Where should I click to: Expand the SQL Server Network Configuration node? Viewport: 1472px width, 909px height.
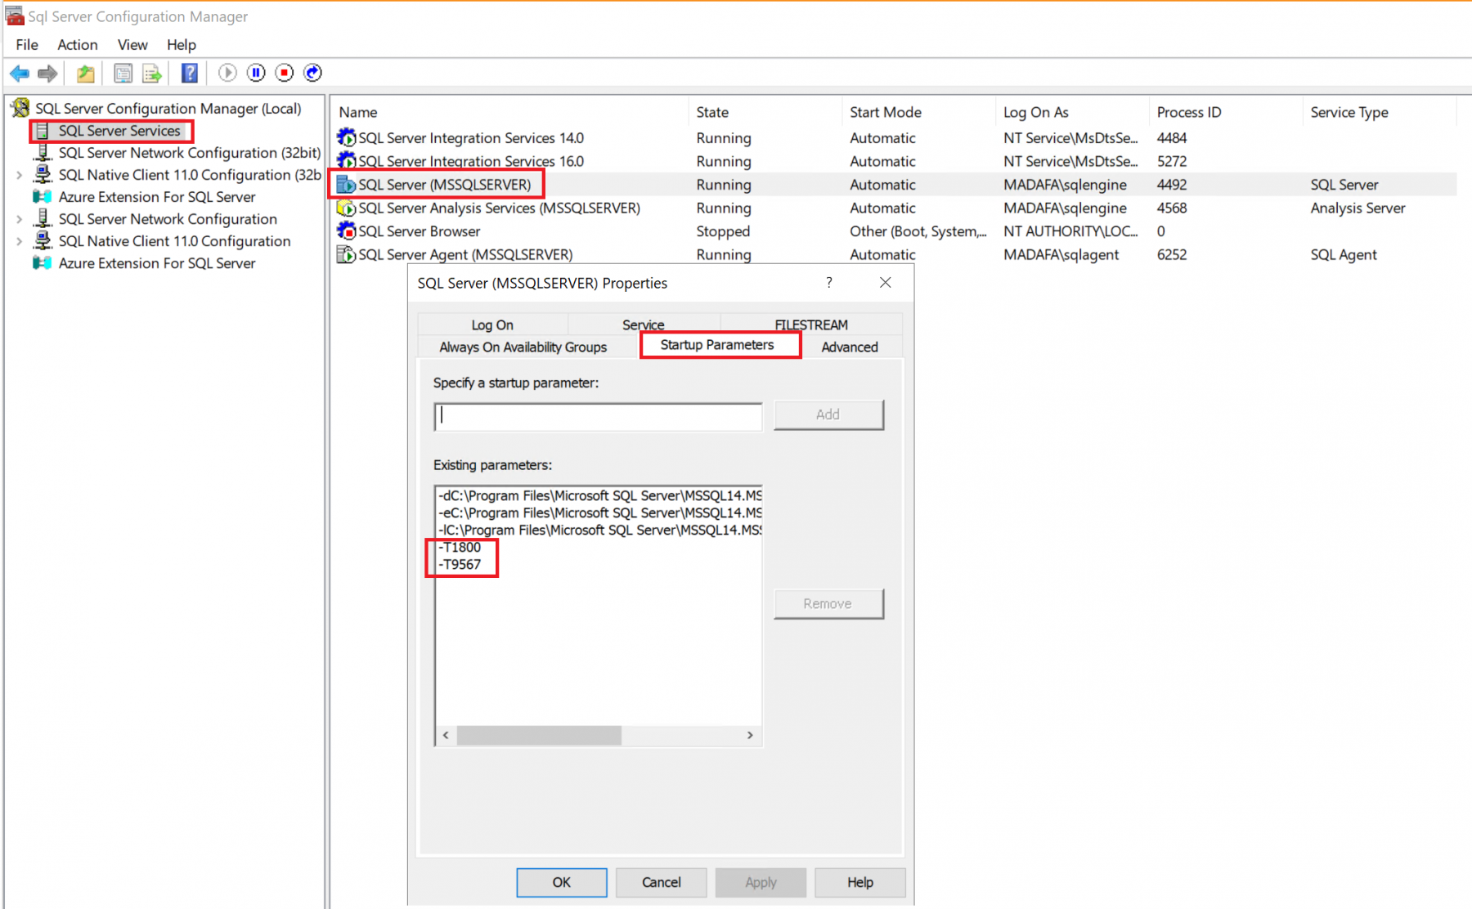click(x=19, y=219)
